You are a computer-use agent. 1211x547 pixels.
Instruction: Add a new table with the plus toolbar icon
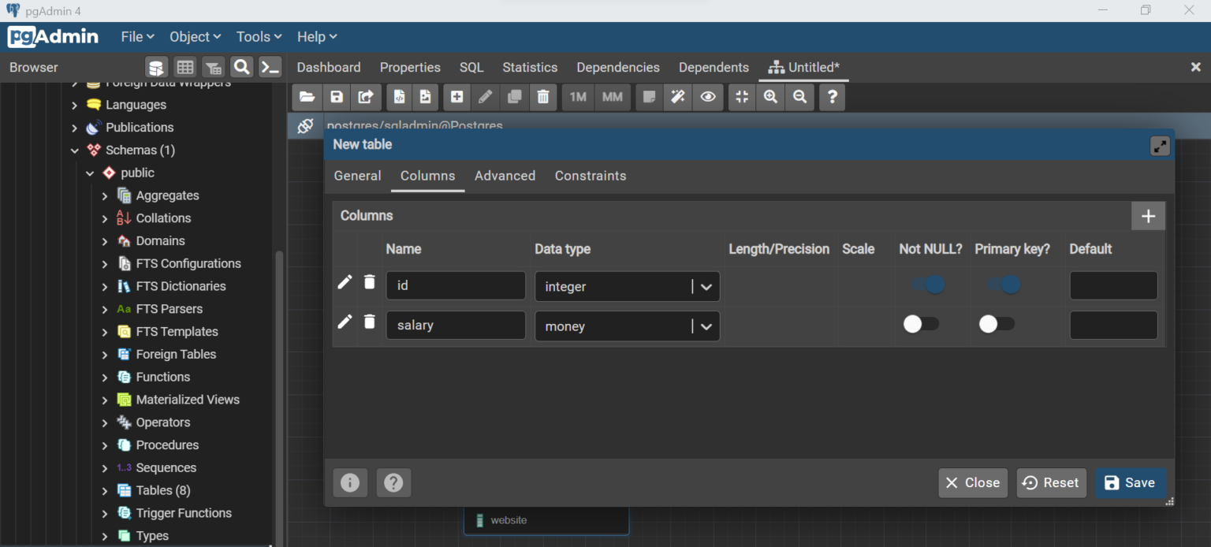coord(456,97)
